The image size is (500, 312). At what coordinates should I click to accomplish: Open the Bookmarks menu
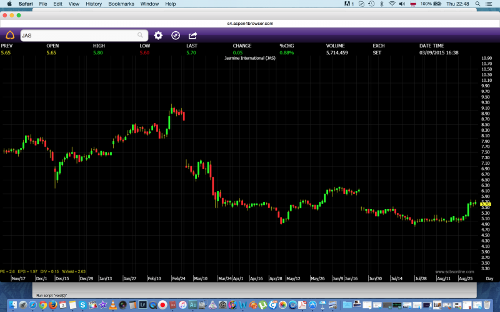coord(121,4)
